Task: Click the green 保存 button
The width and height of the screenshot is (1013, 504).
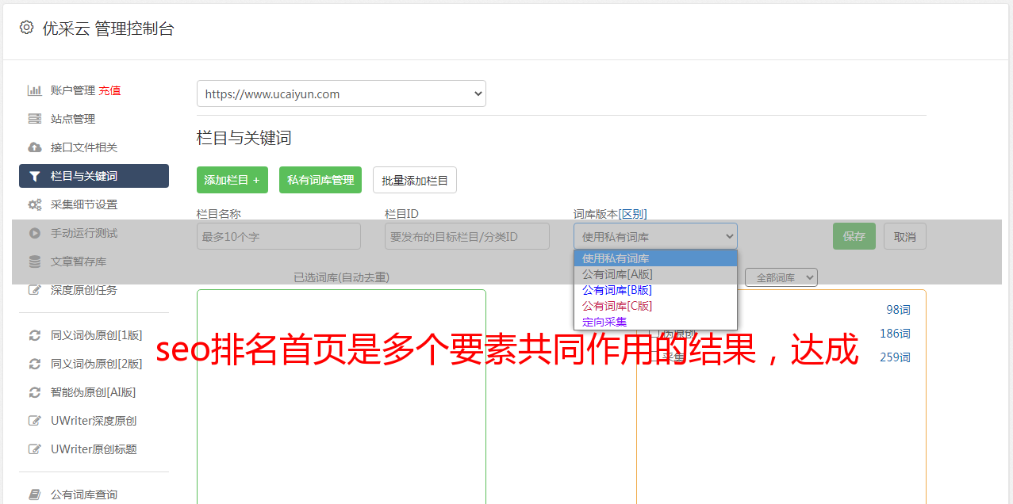Action: tap(854, 236)
